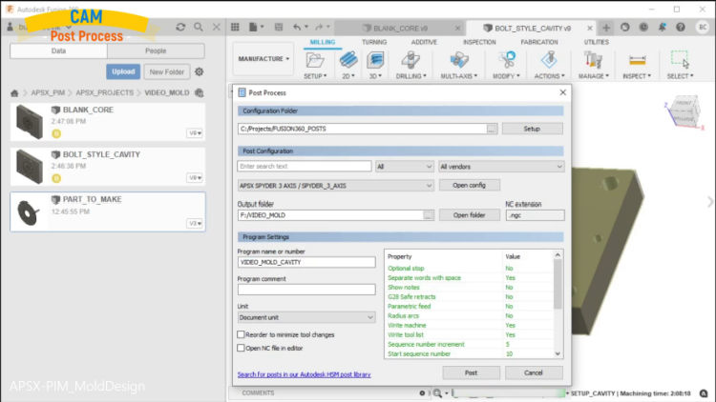Click the Upload button
Screen dimensions: 716x402
pos(123,71)
